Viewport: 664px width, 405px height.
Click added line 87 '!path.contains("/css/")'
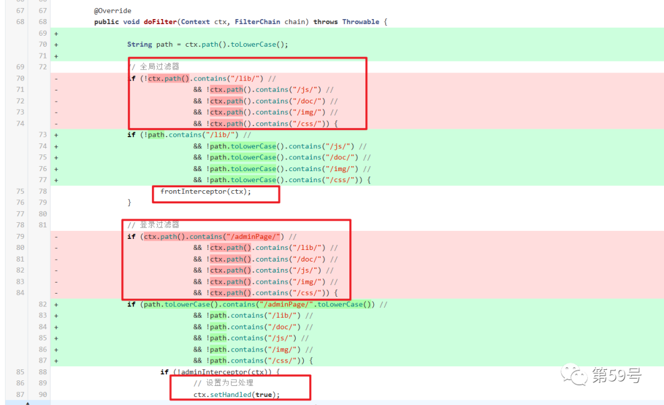253,361
